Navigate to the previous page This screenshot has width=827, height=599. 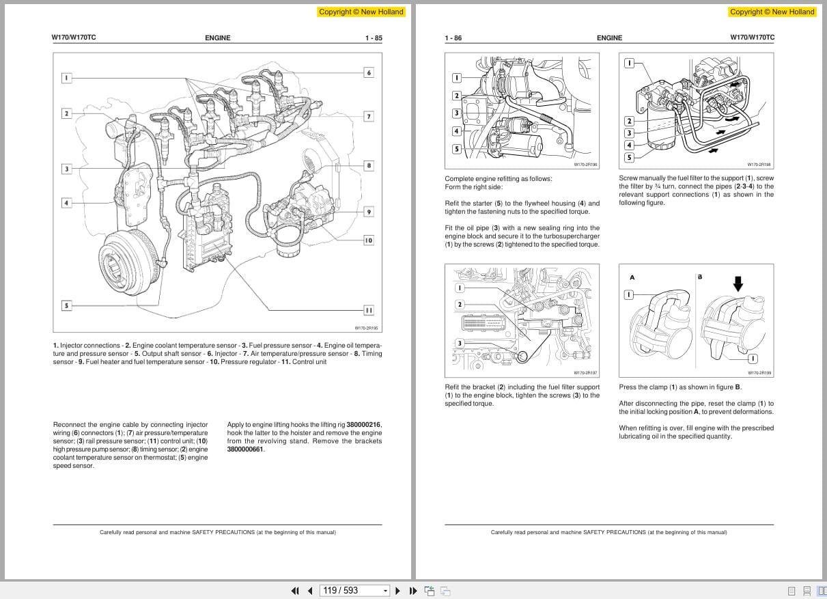pos(310,590)
